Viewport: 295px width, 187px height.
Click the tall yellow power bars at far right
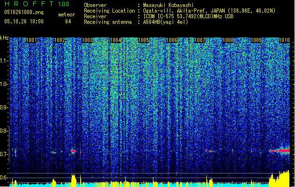[x=279, y=179]
